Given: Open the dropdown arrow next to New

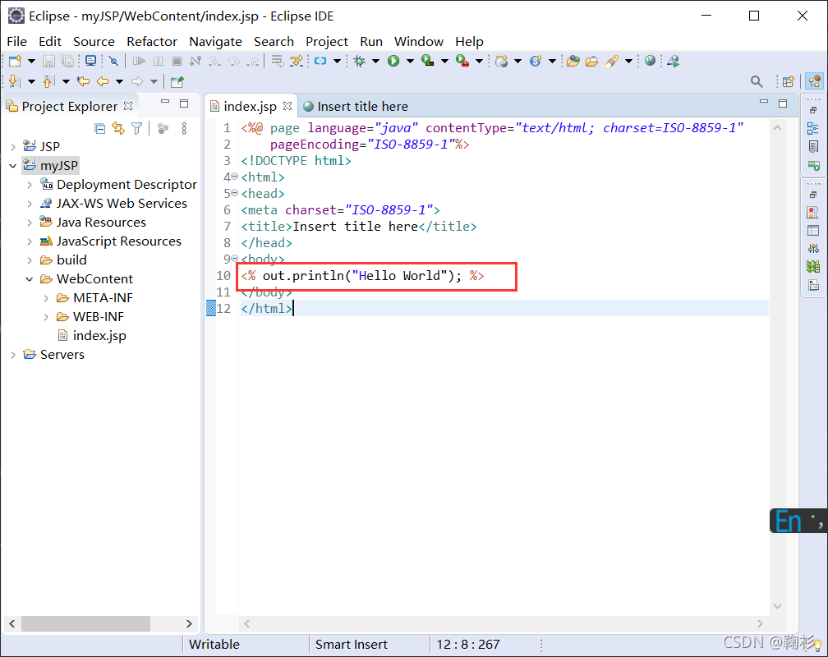Looking at the screenshot, I should 31,62.
